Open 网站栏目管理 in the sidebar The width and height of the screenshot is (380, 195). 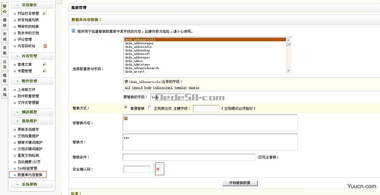click(x=28, y=13)
